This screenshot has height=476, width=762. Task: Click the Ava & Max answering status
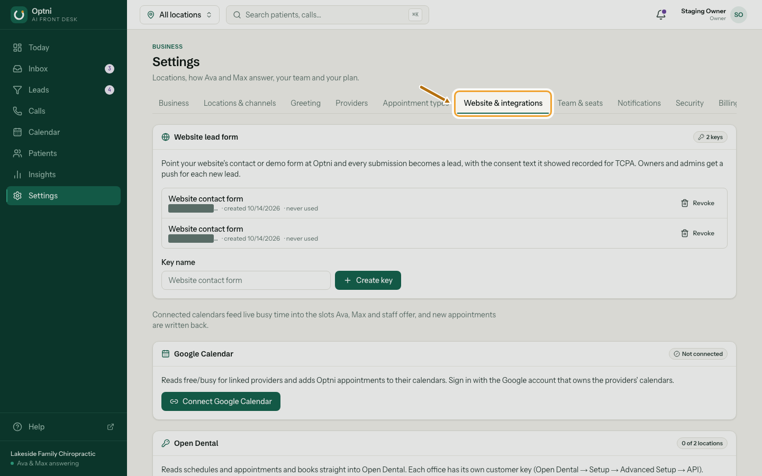click(45, 463)
